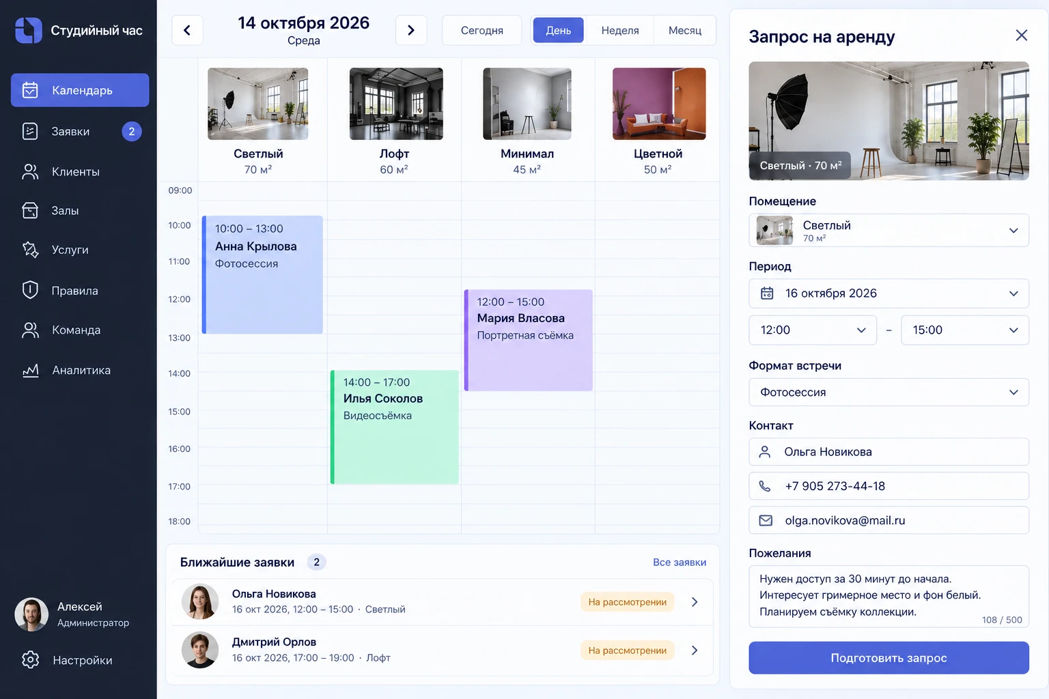The height and width of the screenshot is (699, 1049).
Task: Switch to the День view tab
Action: (x=559, y=30)
